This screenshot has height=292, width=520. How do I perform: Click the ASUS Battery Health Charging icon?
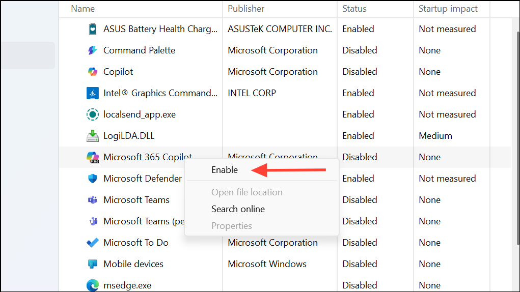pos(93,29)
